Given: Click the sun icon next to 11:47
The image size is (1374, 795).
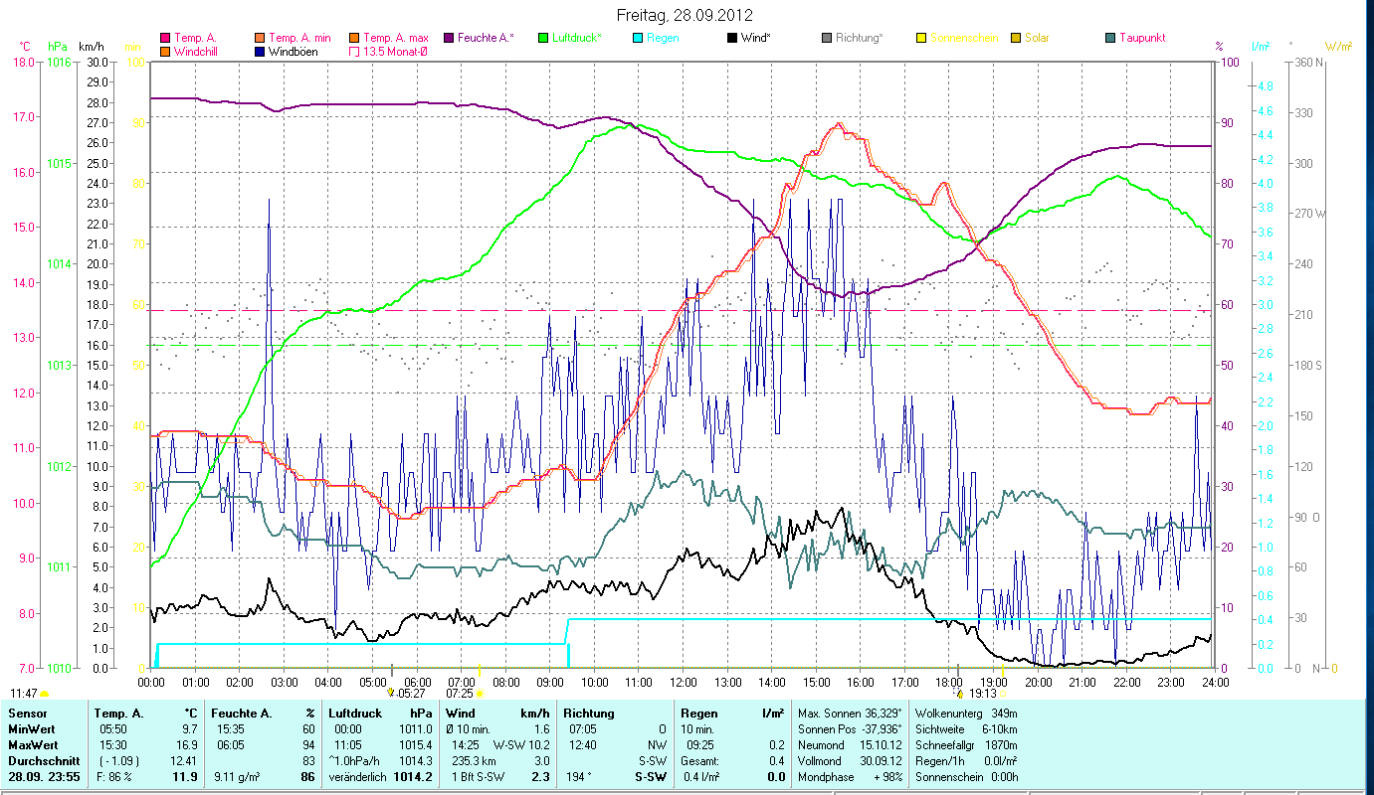Looking at the screenshot, I should [44, 693].
